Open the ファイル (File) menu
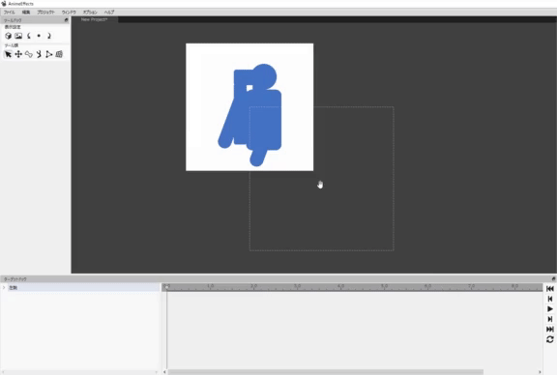This screenshot has height=375, width=557. tap(10, 12)
